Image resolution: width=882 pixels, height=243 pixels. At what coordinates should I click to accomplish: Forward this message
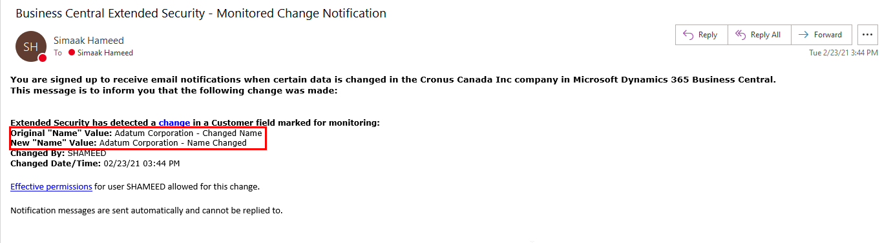[821, 35]
